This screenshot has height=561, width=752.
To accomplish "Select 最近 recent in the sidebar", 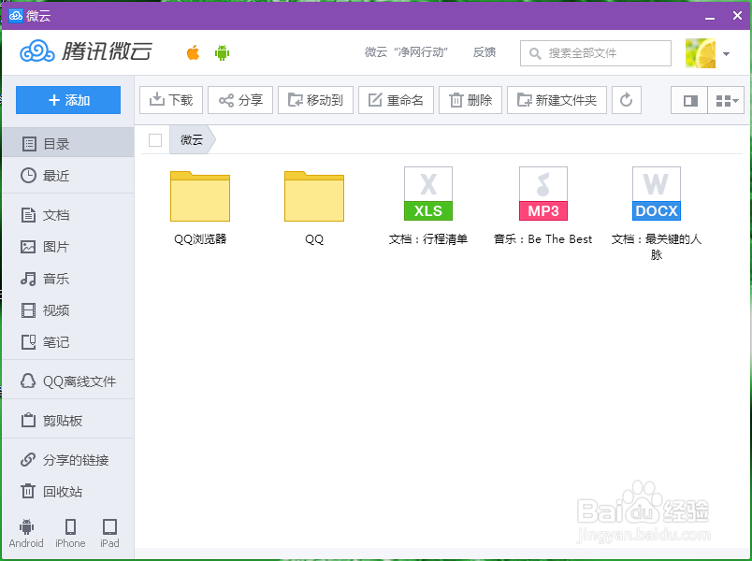I will (x=67, y=176).
